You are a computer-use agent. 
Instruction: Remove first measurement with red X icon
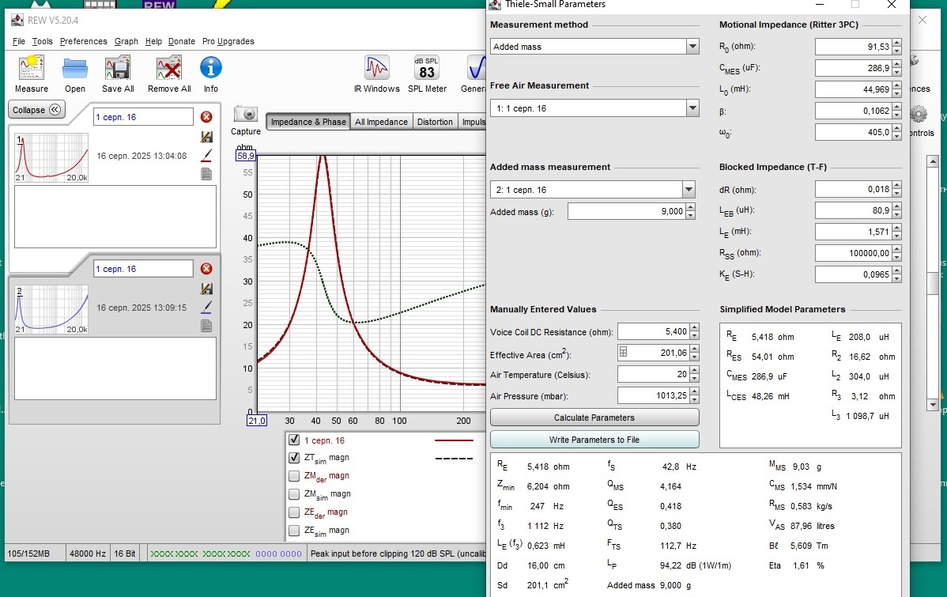pyautogui.click(x=206, y=117)
